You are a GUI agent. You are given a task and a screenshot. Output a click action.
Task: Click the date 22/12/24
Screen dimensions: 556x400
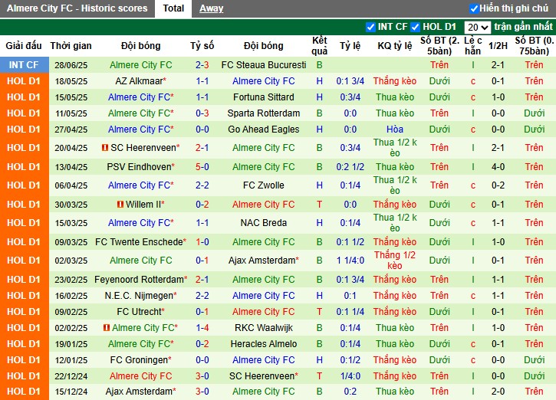(x=71, y=376)
